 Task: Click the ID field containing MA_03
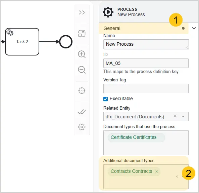(146, 63)
